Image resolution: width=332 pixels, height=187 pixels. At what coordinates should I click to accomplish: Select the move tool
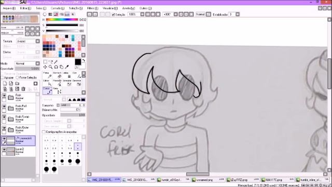click(45, 67)
